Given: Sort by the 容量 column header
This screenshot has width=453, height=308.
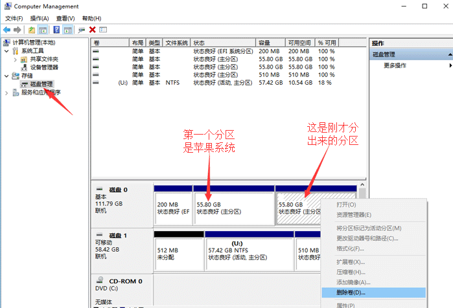Looking at the screenshot, I should pos(264,43).
